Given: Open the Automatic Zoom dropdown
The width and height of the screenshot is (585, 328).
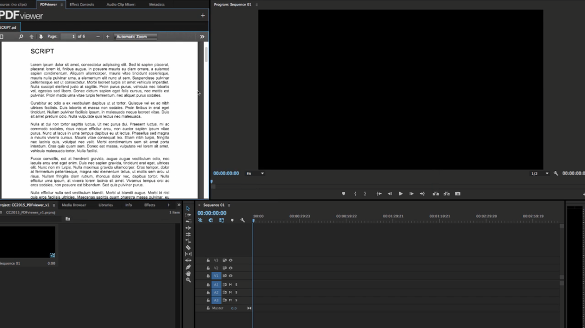Looking at the screenshot, I should [x=136, y=37].
